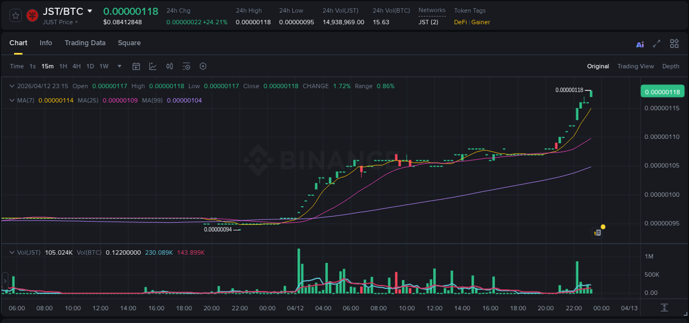Expand chart to fullscreen with diagonal arrows
The width and height of the screenshot is (689, 323).
[x=657, y=44]
